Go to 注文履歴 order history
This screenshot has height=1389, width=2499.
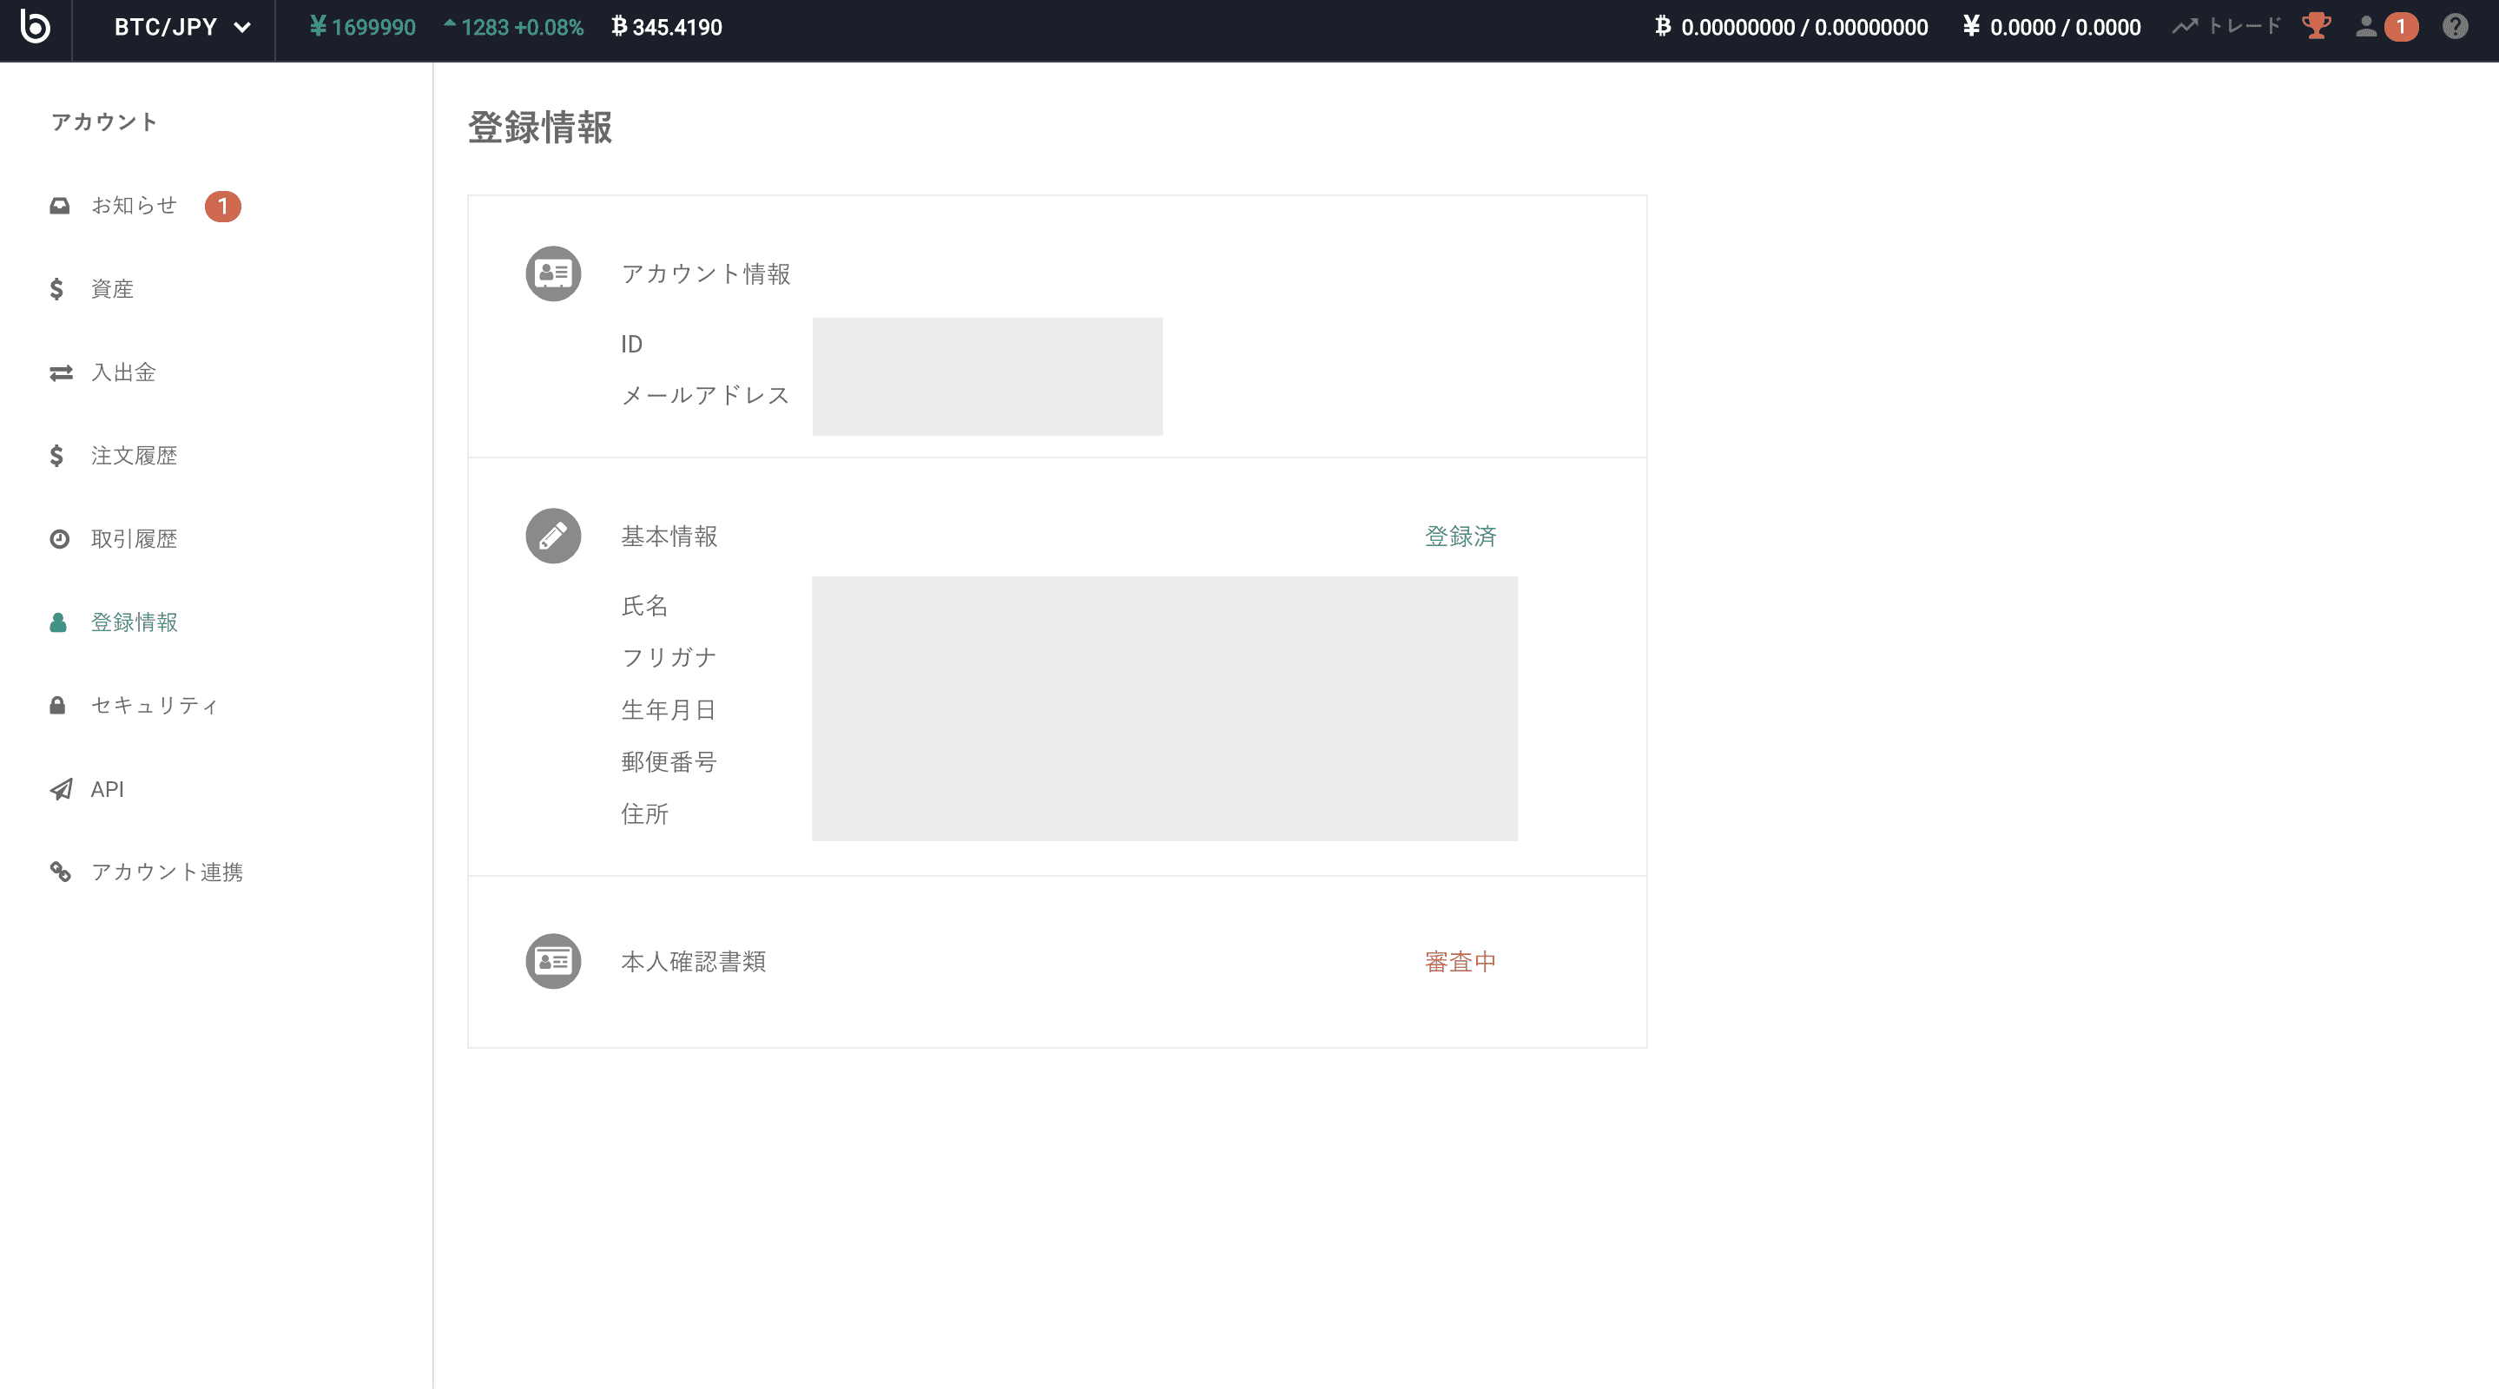(x=134, y=456)
